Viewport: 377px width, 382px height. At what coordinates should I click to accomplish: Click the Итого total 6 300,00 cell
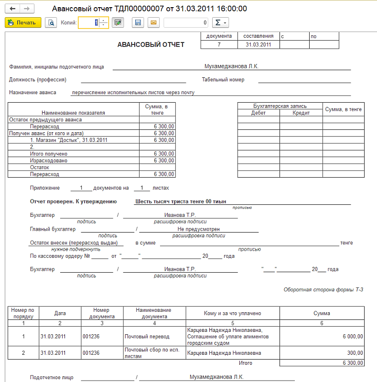pos(322,363)
